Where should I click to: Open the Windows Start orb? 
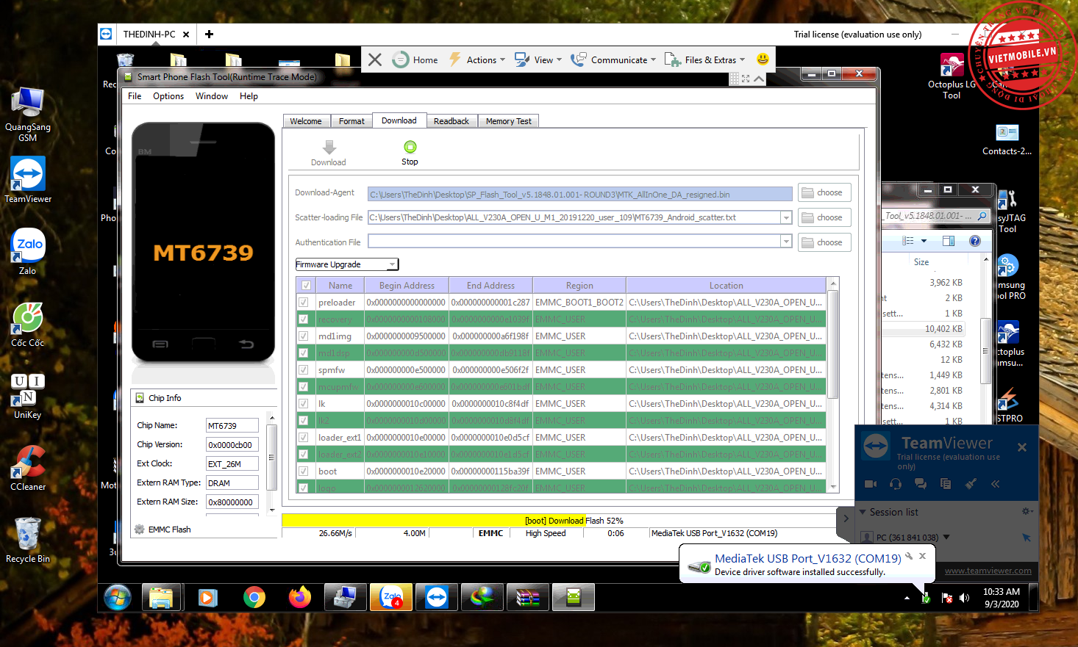coord(118,598)
